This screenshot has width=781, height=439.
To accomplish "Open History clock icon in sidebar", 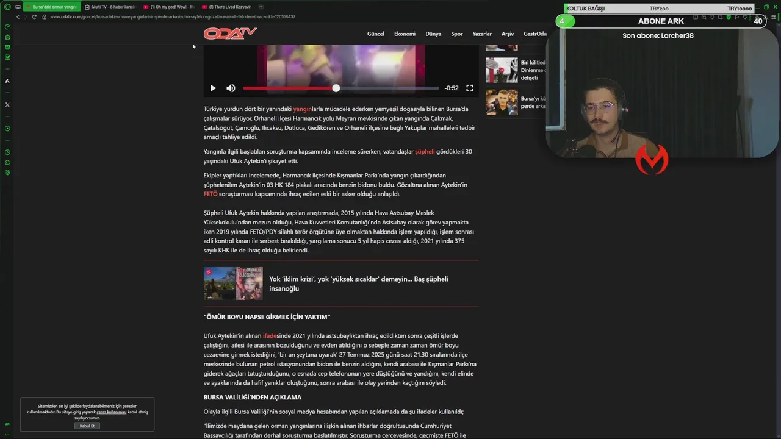I will (x=7, y=152).
